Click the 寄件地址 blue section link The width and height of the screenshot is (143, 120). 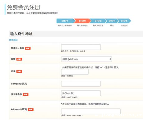[13, 40]
